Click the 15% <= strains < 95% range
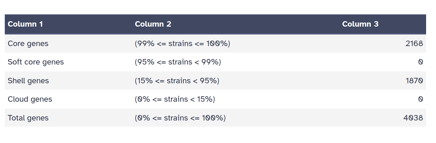The image size is (436, 143). pyautogui.click(x=177, y=81)
